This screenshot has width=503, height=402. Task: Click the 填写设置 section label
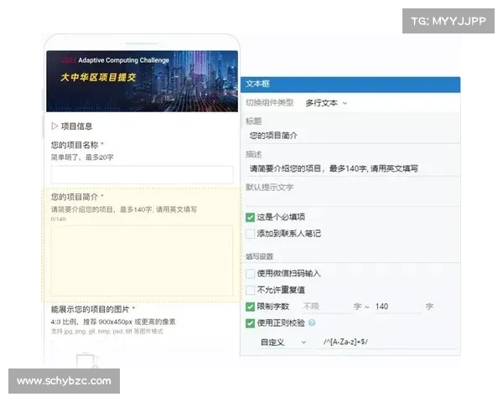pos(259,256)
